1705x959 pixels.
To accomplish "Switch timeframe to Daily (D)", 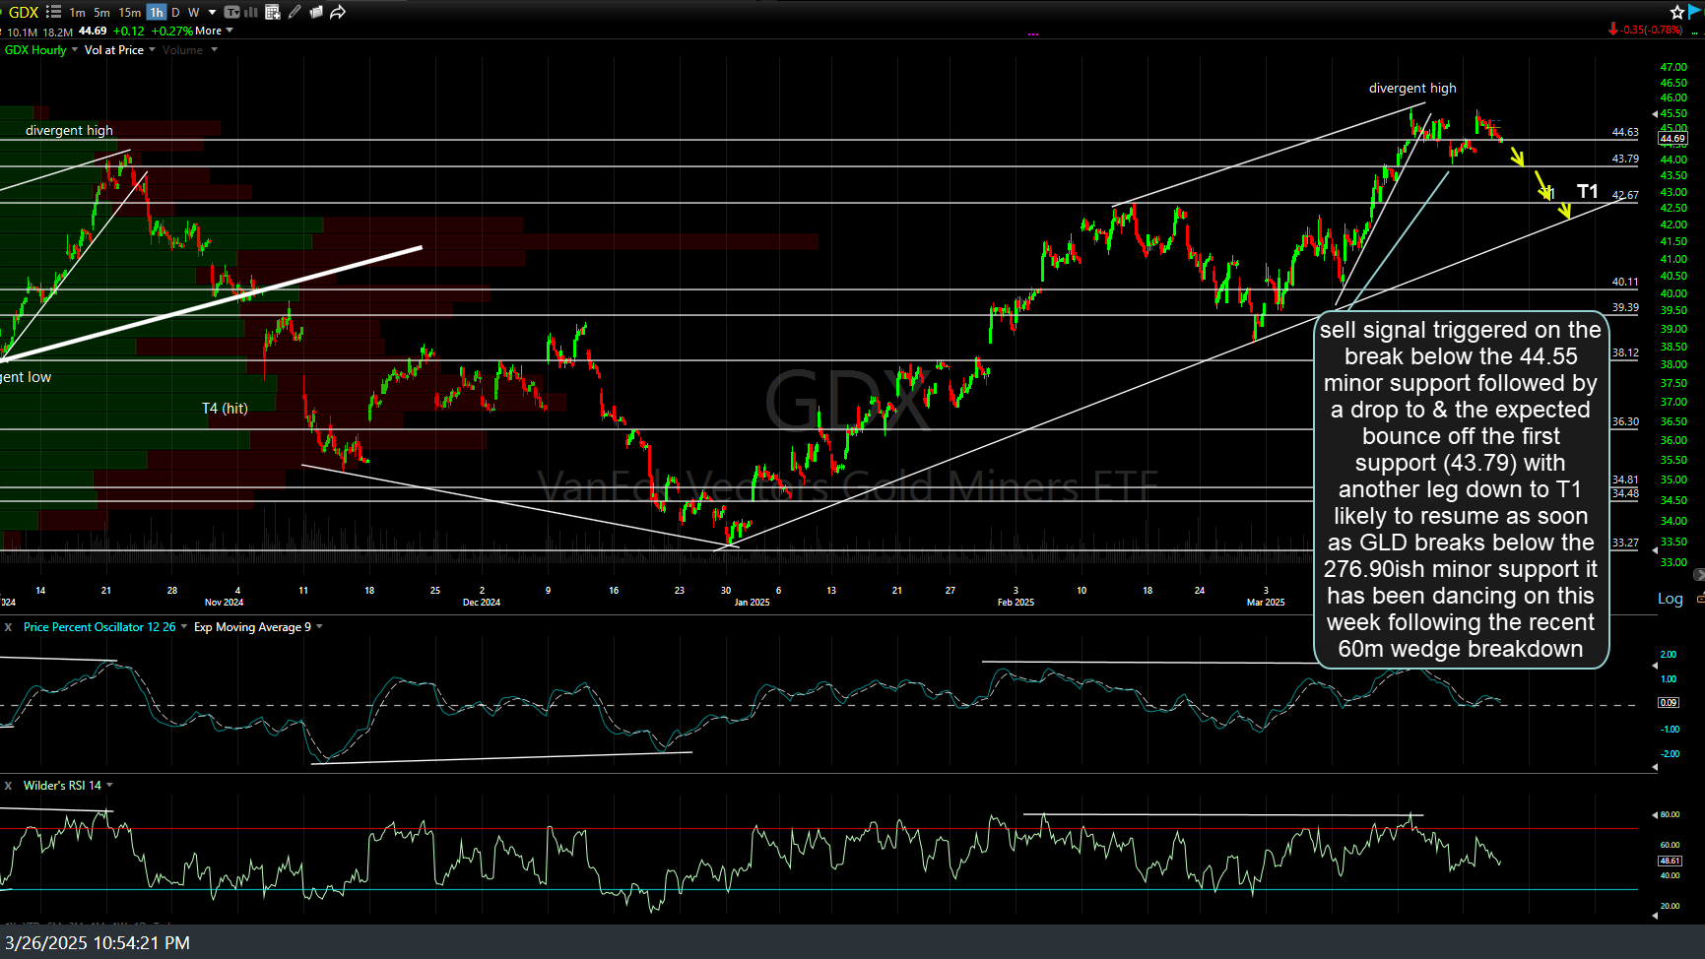I will coord(175,12).
